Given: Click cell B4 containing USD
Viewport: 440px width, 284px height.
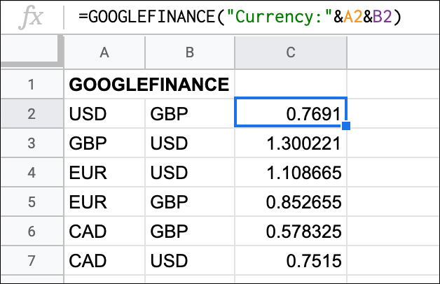Looking at the screenshot, I should (190, 172).
